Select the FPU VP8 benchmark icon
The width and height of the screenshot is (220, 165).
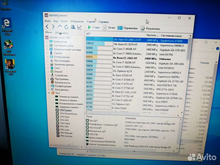coord(57,126)
